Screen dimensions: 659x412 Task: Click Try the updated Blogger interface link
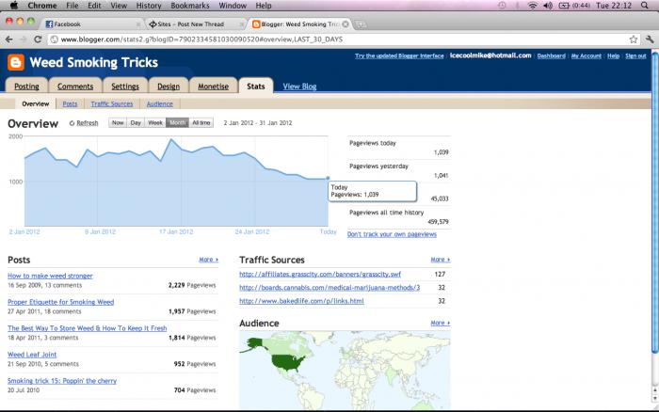tap(399, 55)
